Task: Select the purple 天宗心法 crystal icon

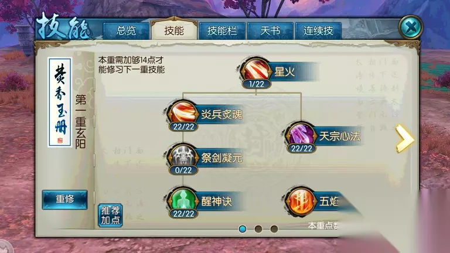Action: tap(301, 134)
